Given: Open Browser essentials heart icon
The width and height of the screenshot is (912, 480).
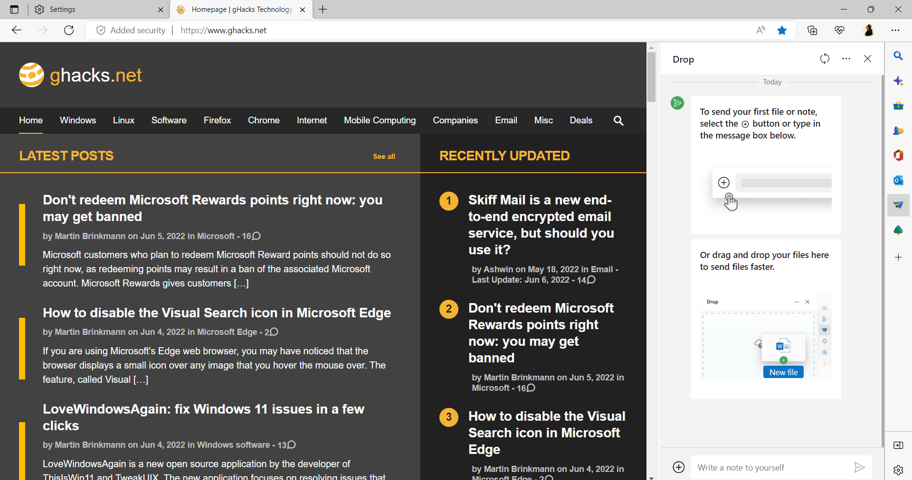Looking at the screenshot, I should [x=839, y=30].
